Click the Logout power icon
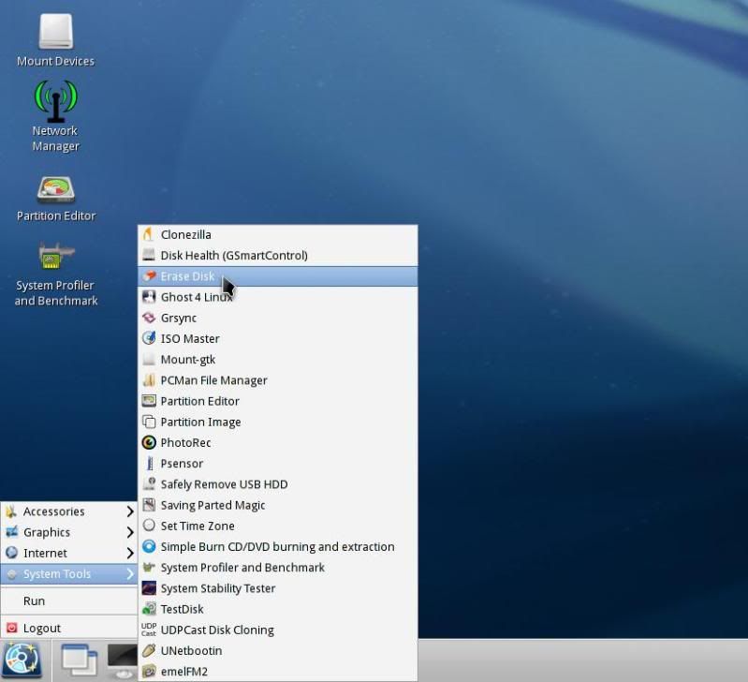Image resolution: width=748 pixels, height=682 pixels. click(12, 628)
